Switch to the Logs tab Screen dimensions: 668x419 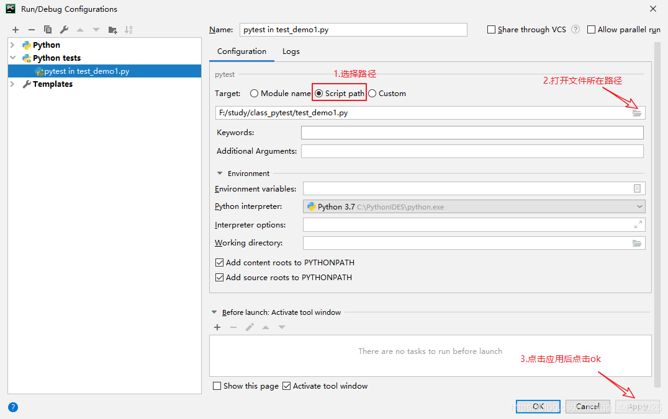291,51
